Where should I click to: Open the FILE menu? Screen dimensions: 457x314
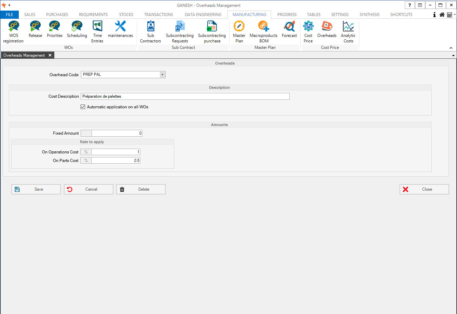pyautogui.click(x=10, y=15)
